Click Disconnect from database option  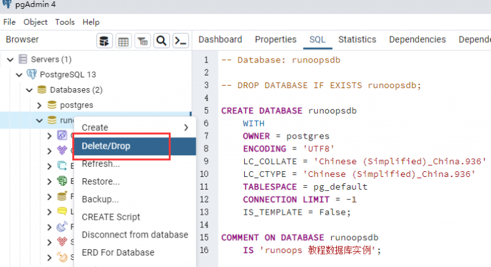click(135, 234)
